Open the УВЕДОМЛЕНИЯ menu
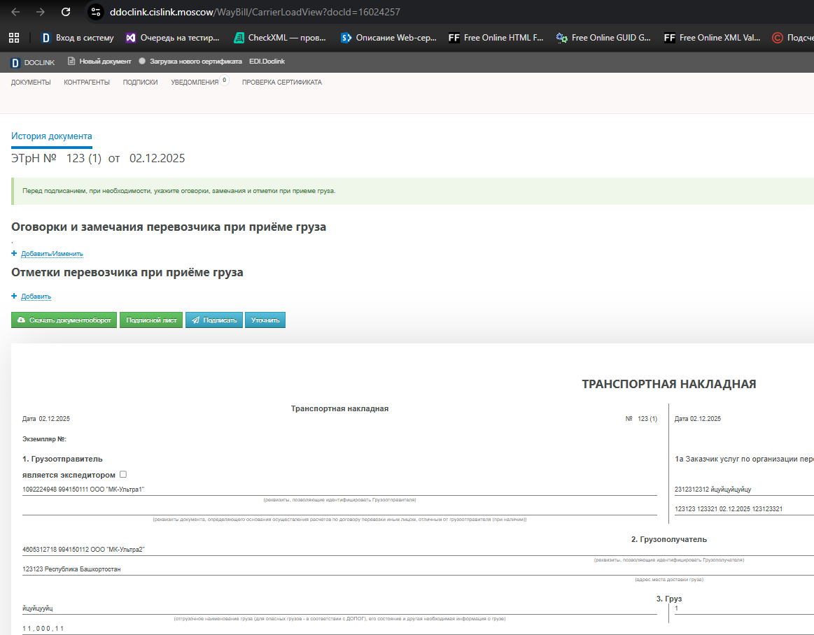This screenshot has width=814, height=635. (x=195, y=82)
